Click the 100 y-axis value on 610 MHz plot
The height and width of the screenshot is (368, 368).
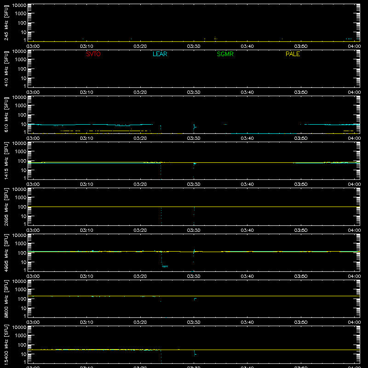(22, 115)
